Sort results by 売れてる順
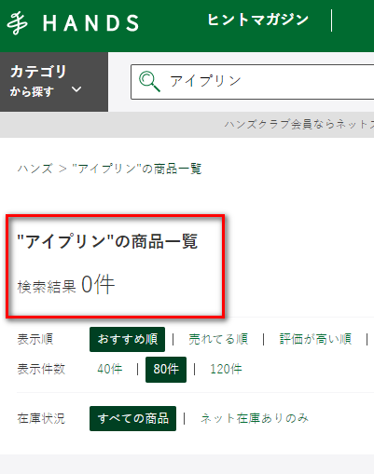 [218, 339]
